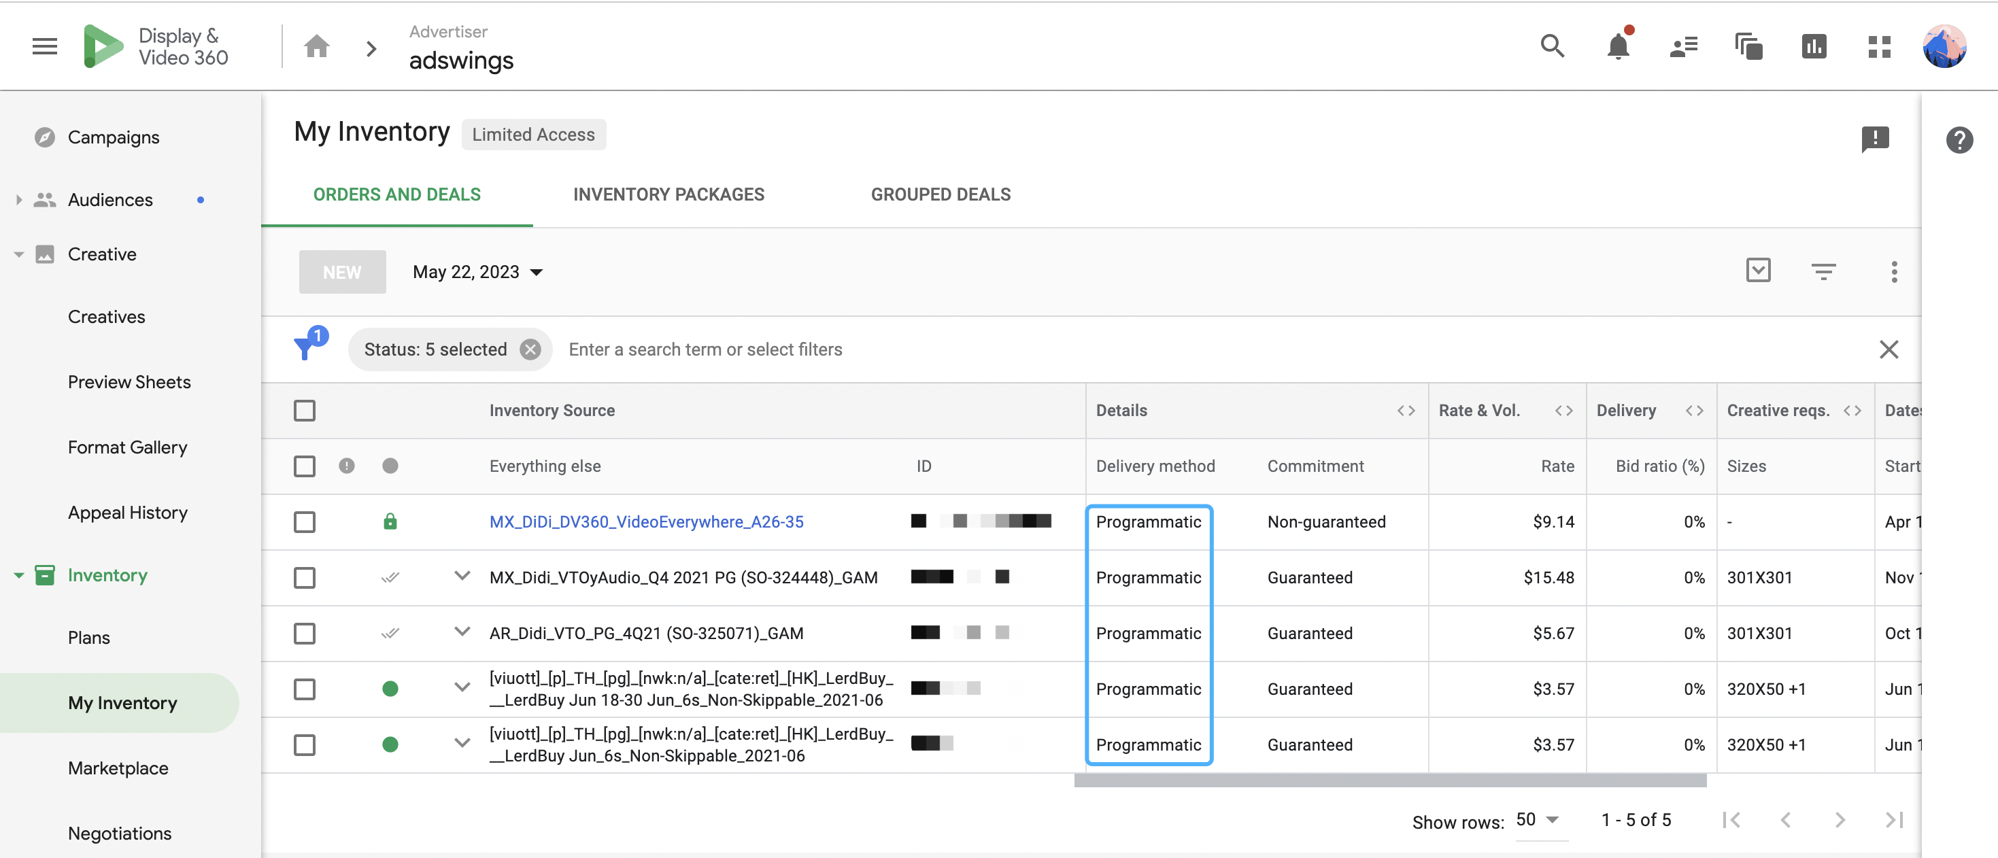Open the May 22, 2023 date dropdown
This screenshot has height=858, width=1998.
point(477,272)
